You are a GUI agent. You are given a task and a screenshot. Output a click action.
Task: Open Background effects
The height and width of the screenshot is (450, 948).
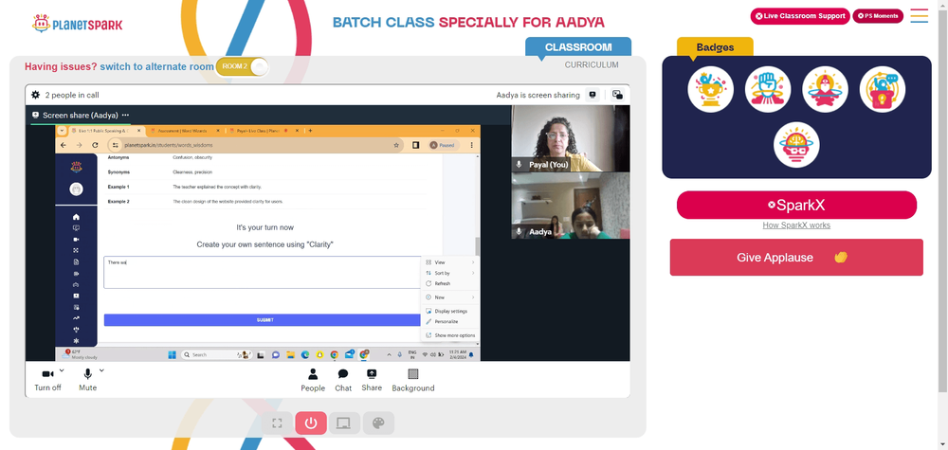(x=413, y=381)
